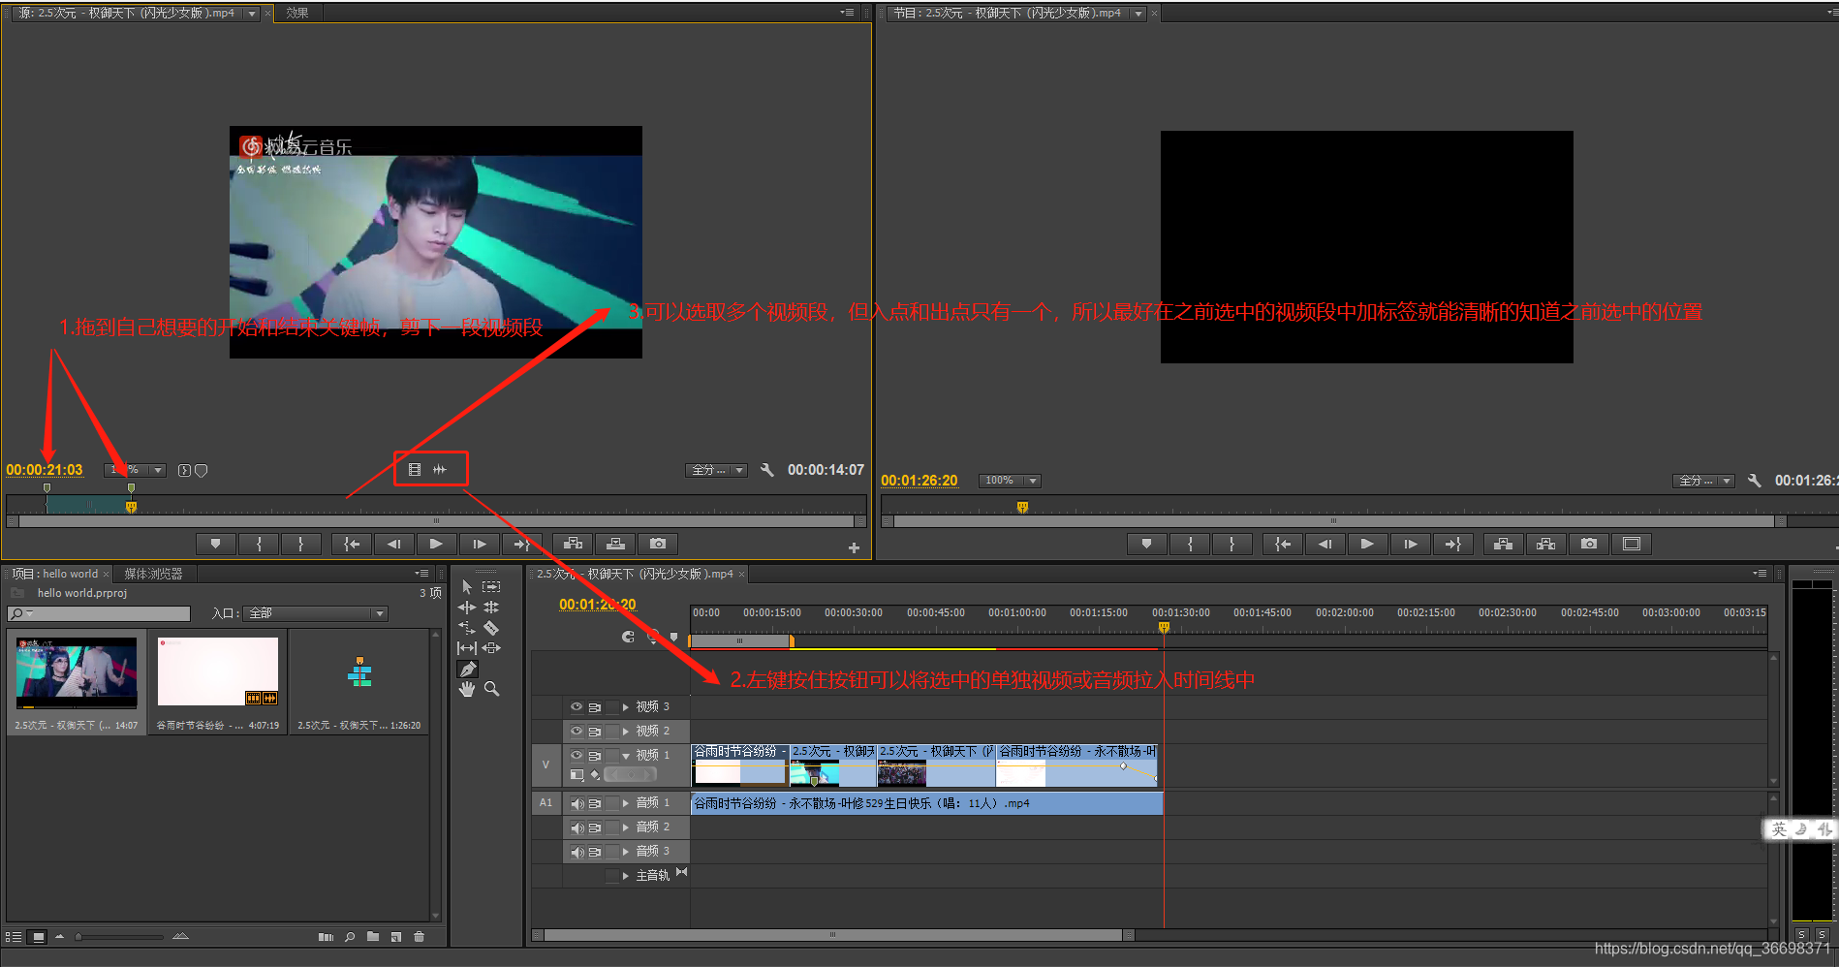Toggle track lock box for 音频 1
The image size is (1839, 967).
611,803
